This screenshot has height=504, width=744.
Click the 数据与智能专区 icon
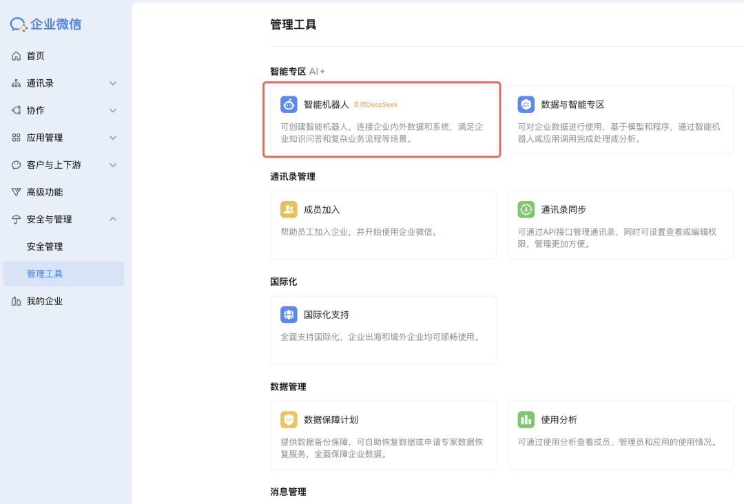[526, 104]
